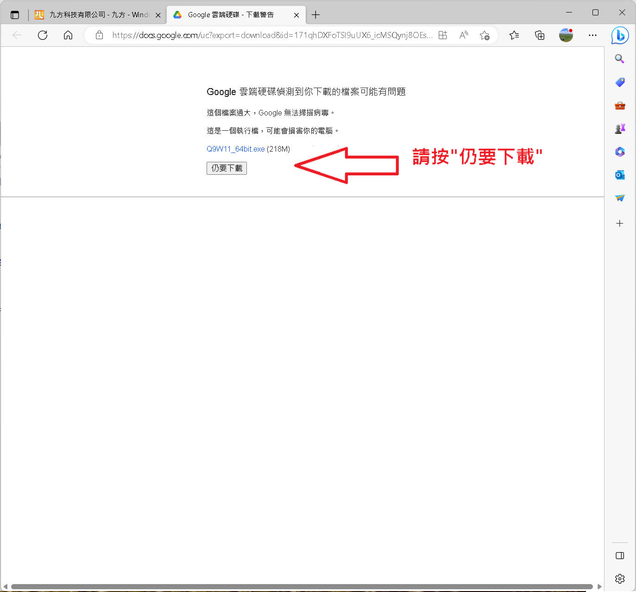Click the address bar URL
Screen dimensions: 636x592
(272, 35)
